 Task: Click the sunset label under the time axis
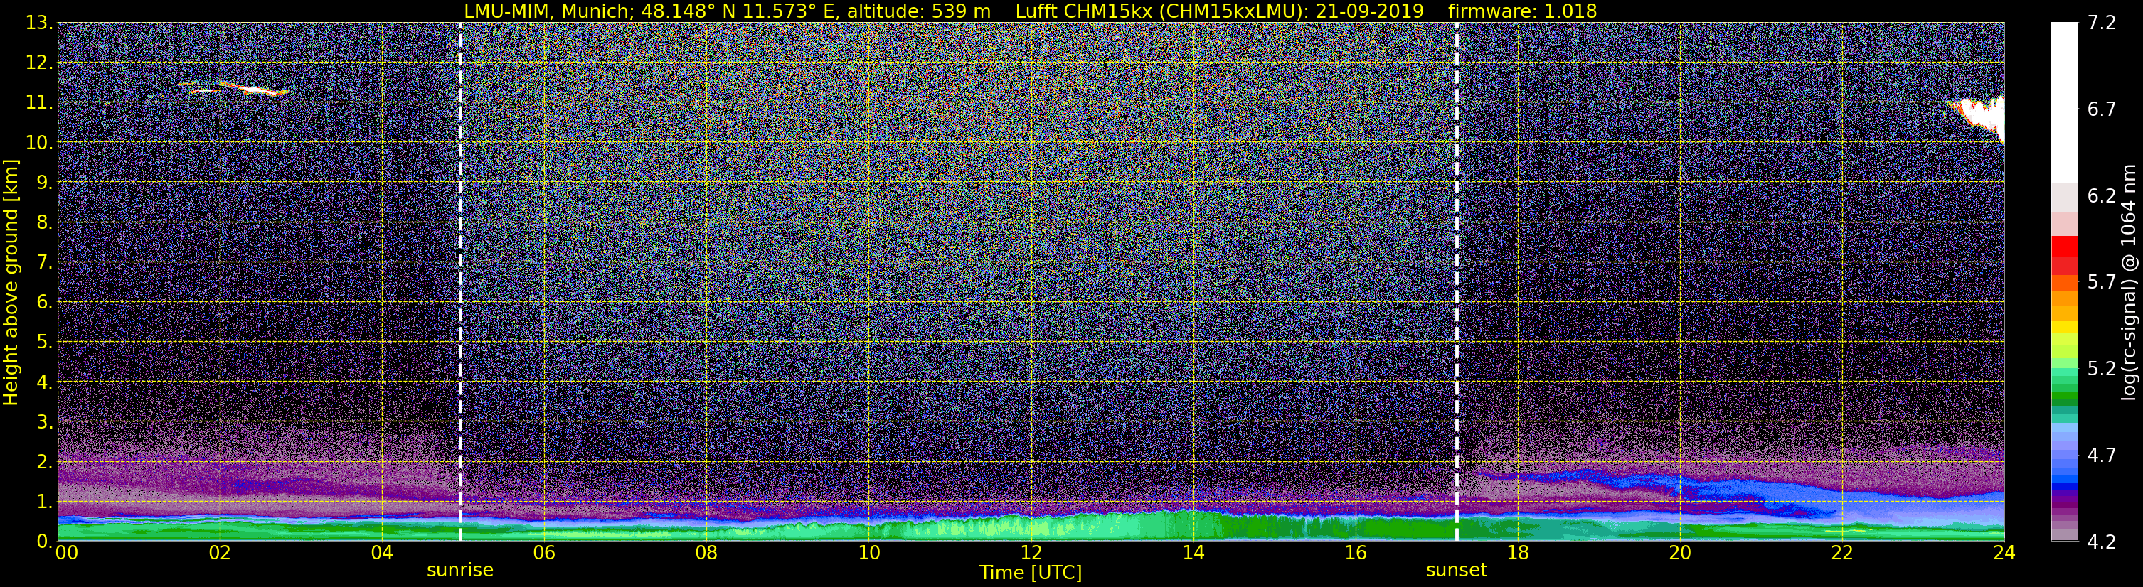point(1457,571)
